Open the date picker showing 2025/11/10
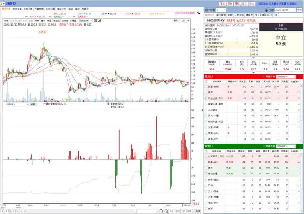This screenshot has width=304, height=214. pyautogui.click(x=285, y=10)
